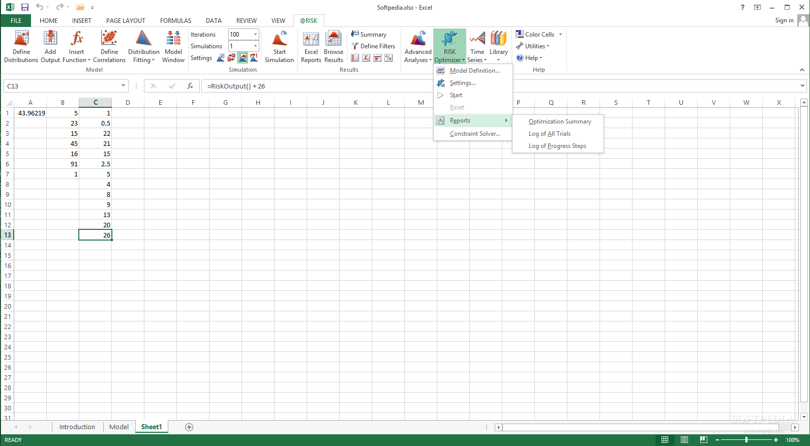This screenshot has height=446, width=810.
Task: Choose Log of All Trials
Action: (558, 134)
